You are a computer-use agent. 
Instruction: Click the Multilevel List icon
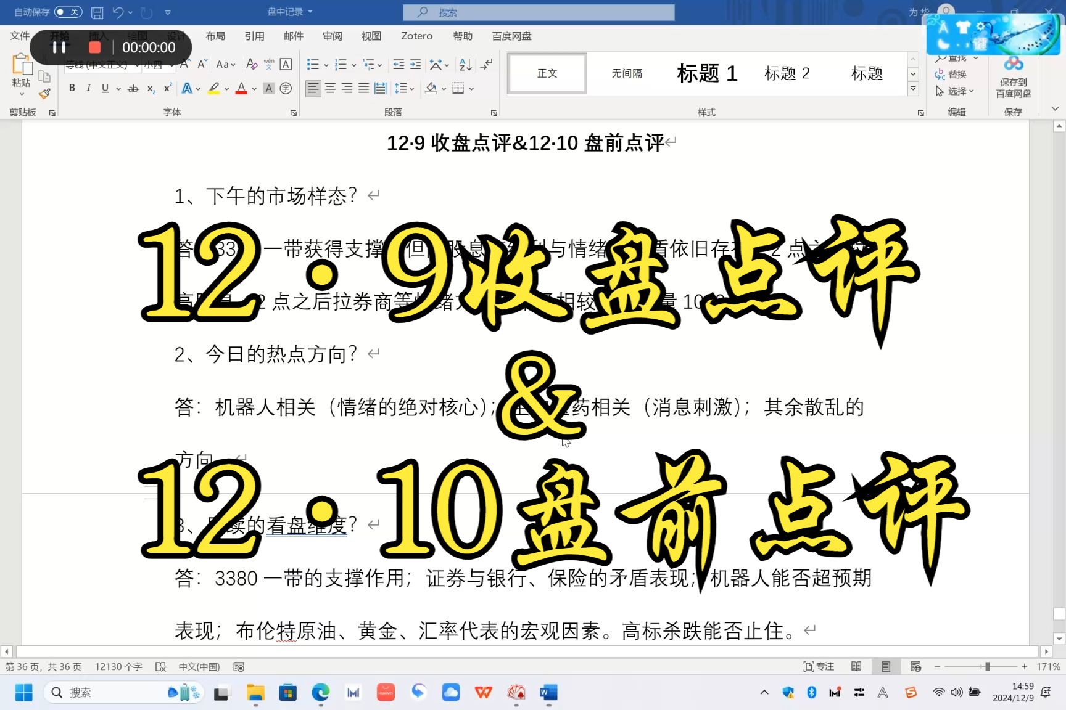[x=369, y=64]
